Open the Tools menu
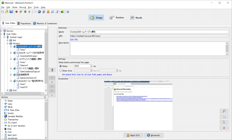Image resolution: width=232 pixels, height=140 pixels. point(36,7)
